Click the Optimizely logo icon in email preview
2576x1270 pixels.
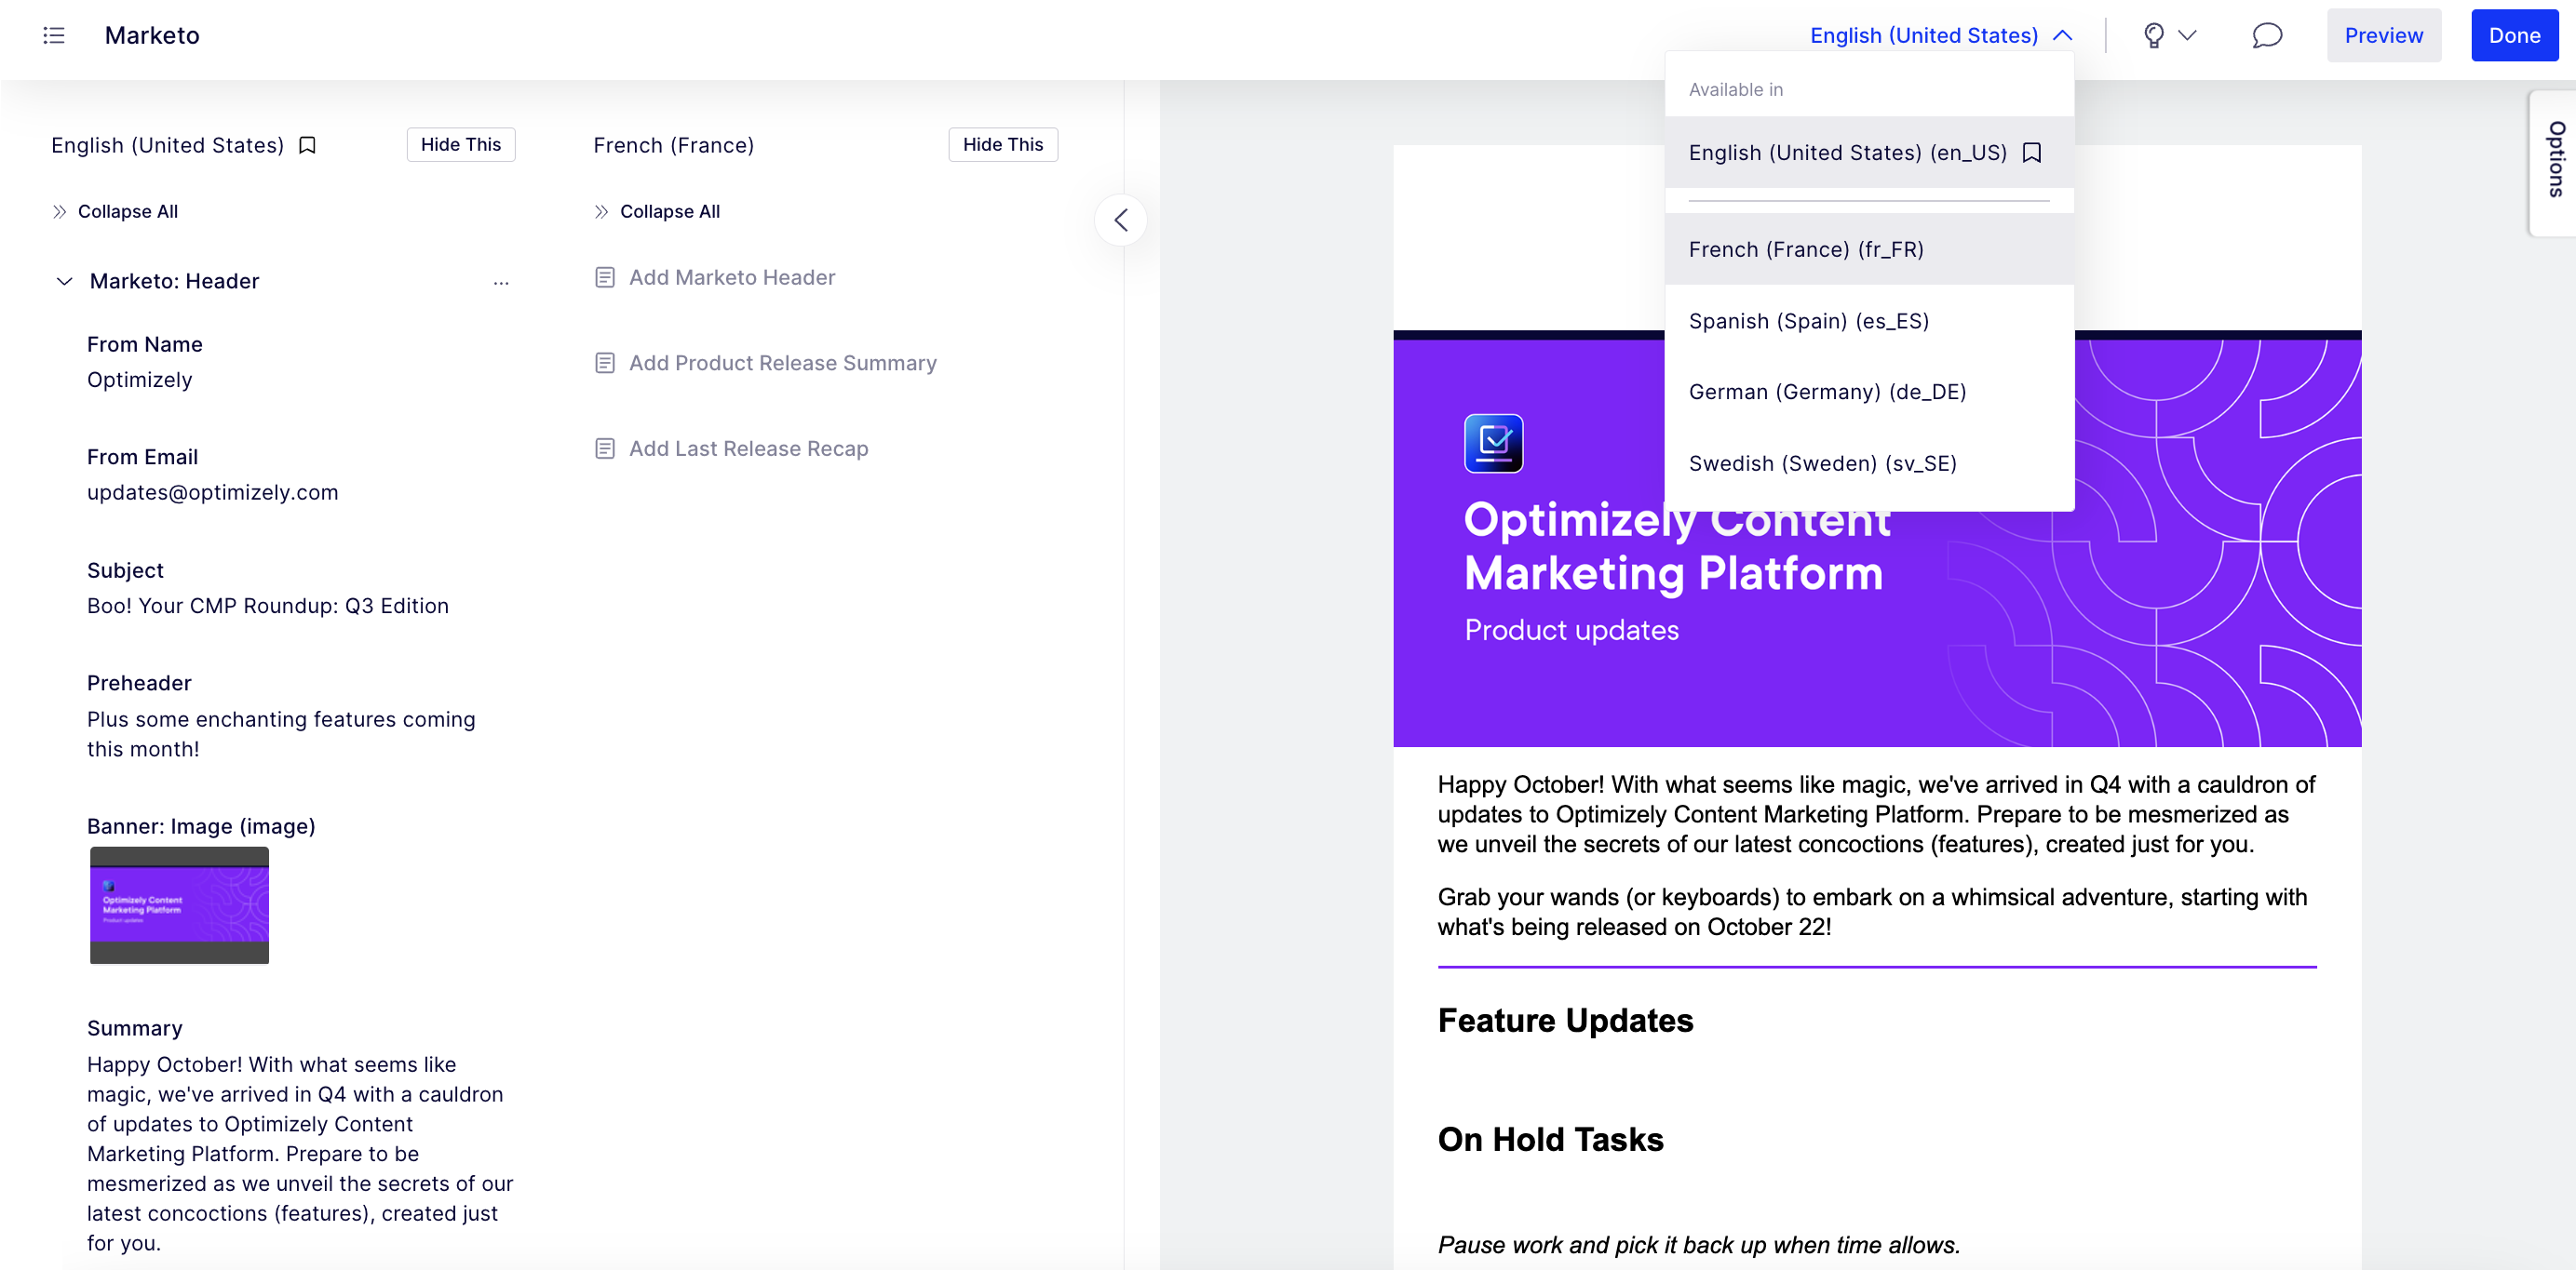(1493, 444)
